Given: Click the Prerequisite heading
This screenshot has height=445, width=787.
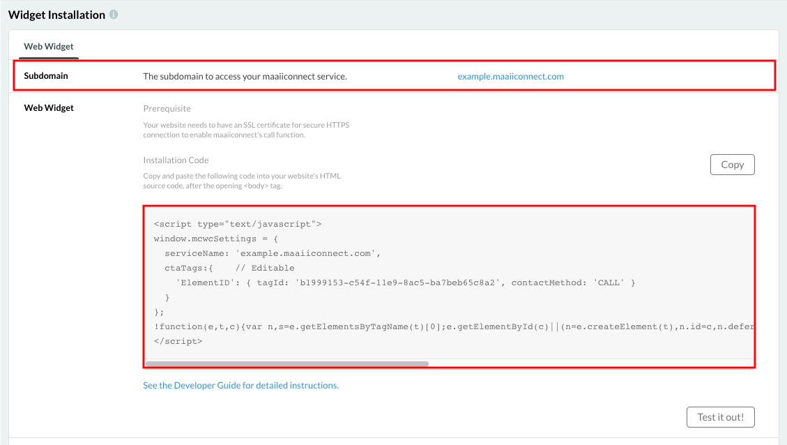Looking at the screenshot, I should point(167,109).
